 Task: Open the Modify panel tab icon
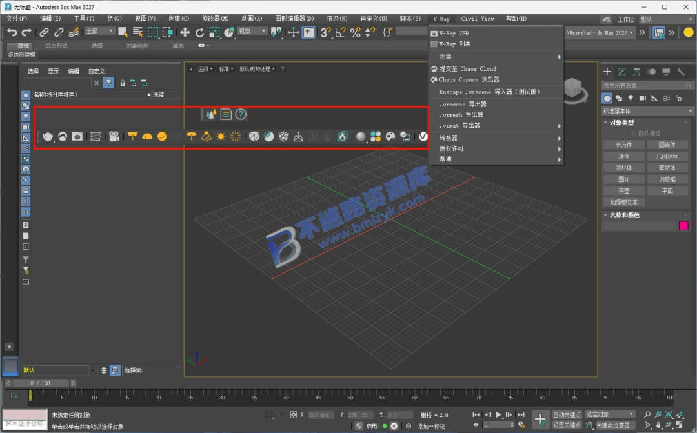click(622, 72)
